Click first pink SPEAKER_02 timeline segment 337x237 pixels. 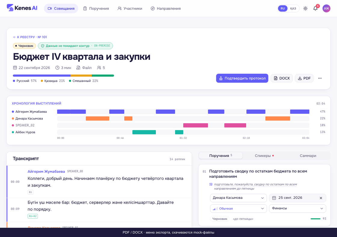tap(196, 125)
